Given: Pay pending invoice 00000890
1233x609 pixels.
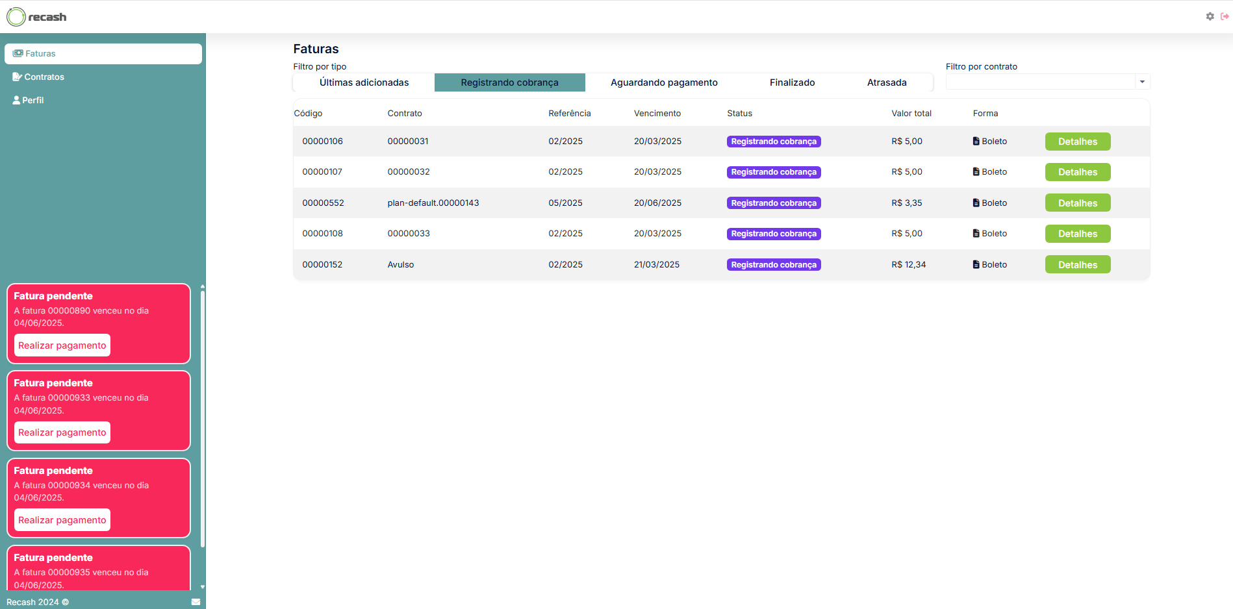Looking at the screenshot, I should [x=62, y=345].
